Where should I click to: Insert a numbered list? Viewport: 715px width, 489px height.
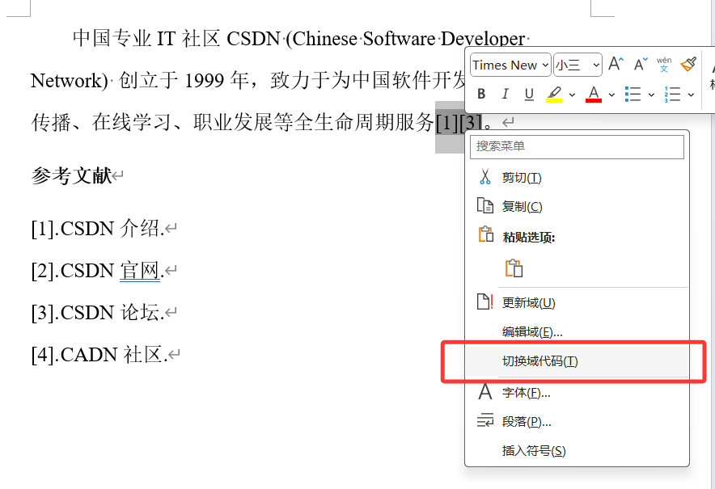[673, 95]
